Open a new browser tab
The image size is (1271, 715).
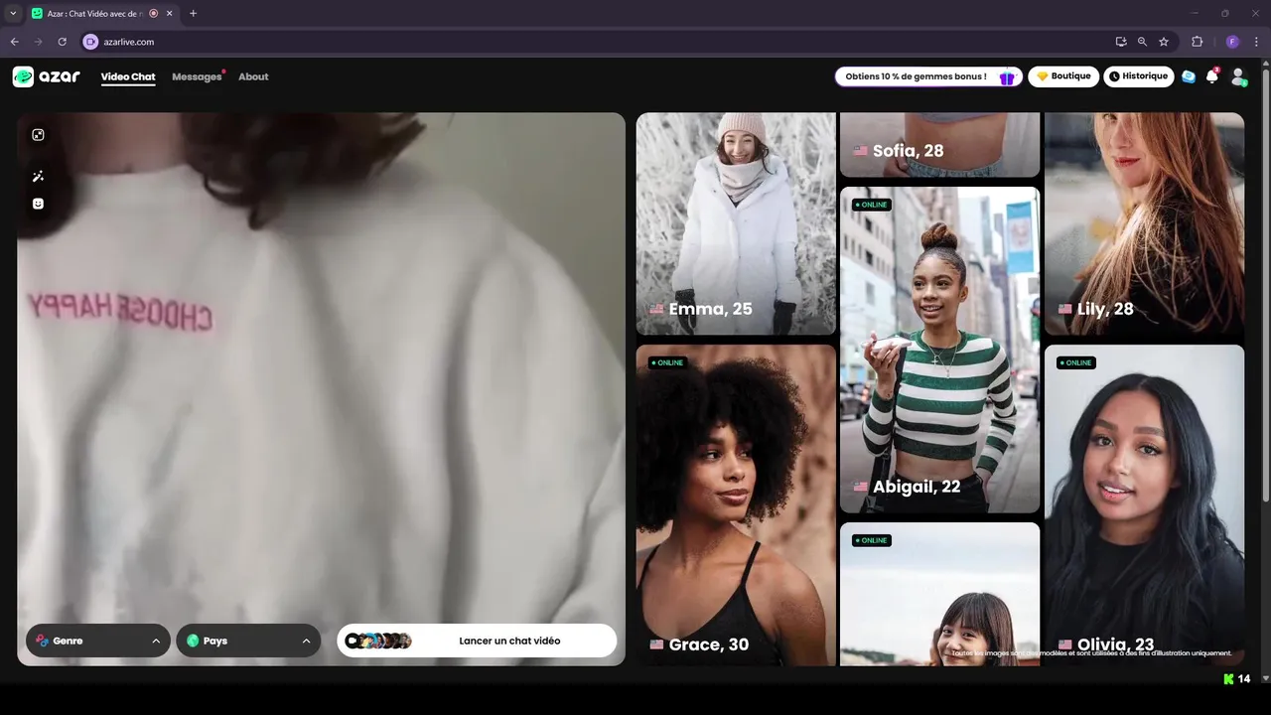193,13
